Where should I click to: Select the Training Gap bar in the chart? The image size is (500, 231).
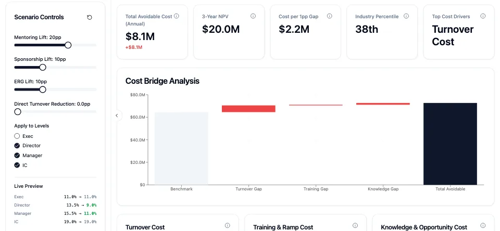click(316, 105)
